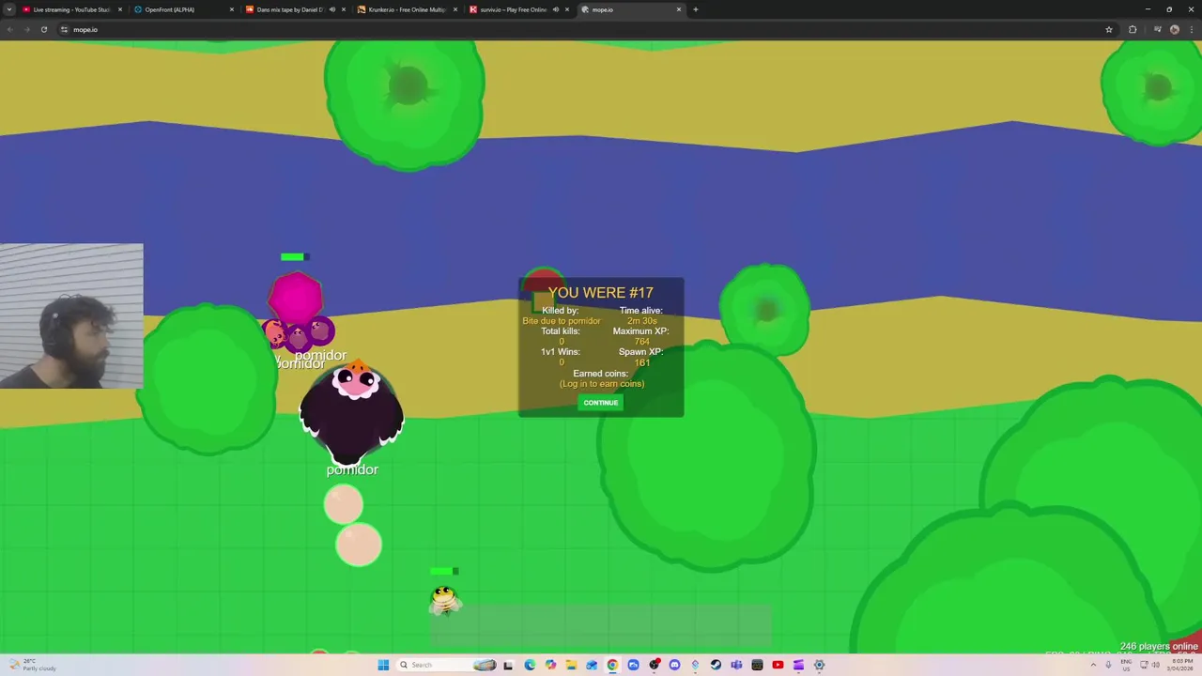Click the pink hexagon creature
Viewport: 1202px width, 676px height.
pyautogui.click(x=296, y=299)
